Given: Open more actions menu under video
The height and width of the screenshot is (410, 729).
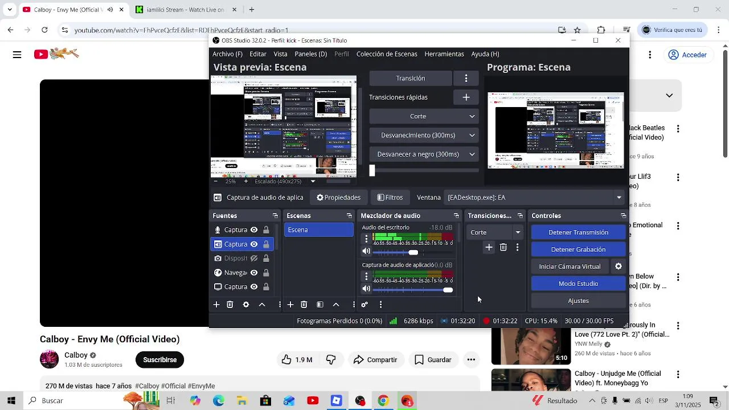Looking at the screenshot, I should [471, 360].
